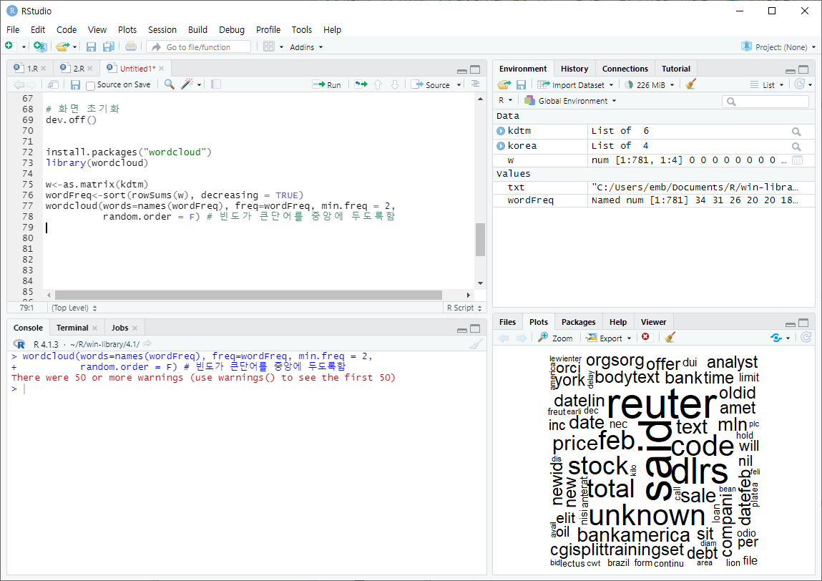
Task: Remove current plot red X icon
Action: pyautogui.click(x=645, y=337)
